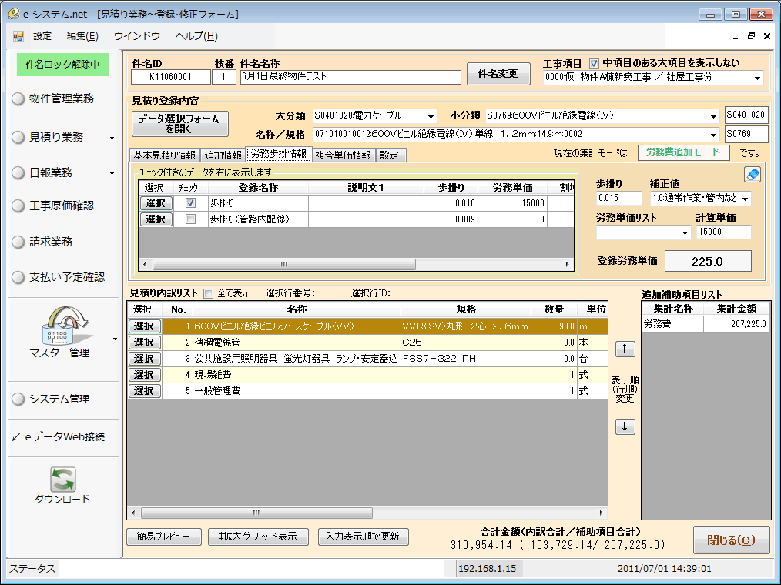Open the ウインドウ menu
This screenshot has height=585, width=781.
tap(137, 36)
